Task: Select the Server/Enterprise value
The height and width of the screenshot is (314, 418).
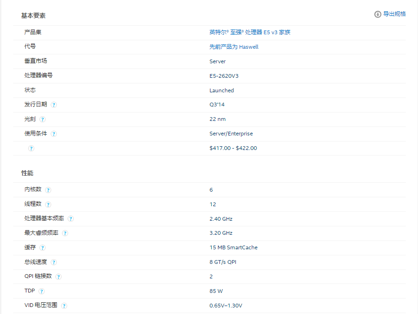Action: click(x=231, y=134)
